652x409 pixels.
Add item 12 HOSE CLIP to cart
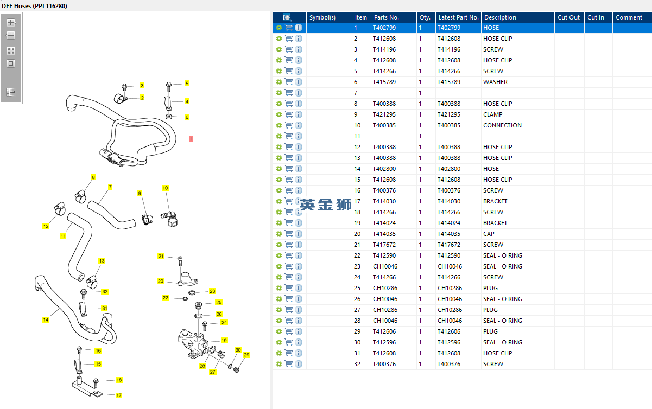289,147
